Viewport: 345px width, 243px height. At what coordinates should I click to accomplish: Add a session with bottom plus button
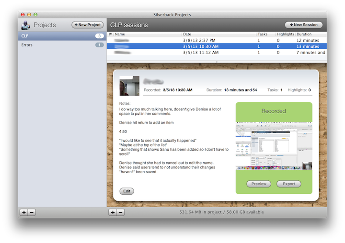tap(113, 212)
